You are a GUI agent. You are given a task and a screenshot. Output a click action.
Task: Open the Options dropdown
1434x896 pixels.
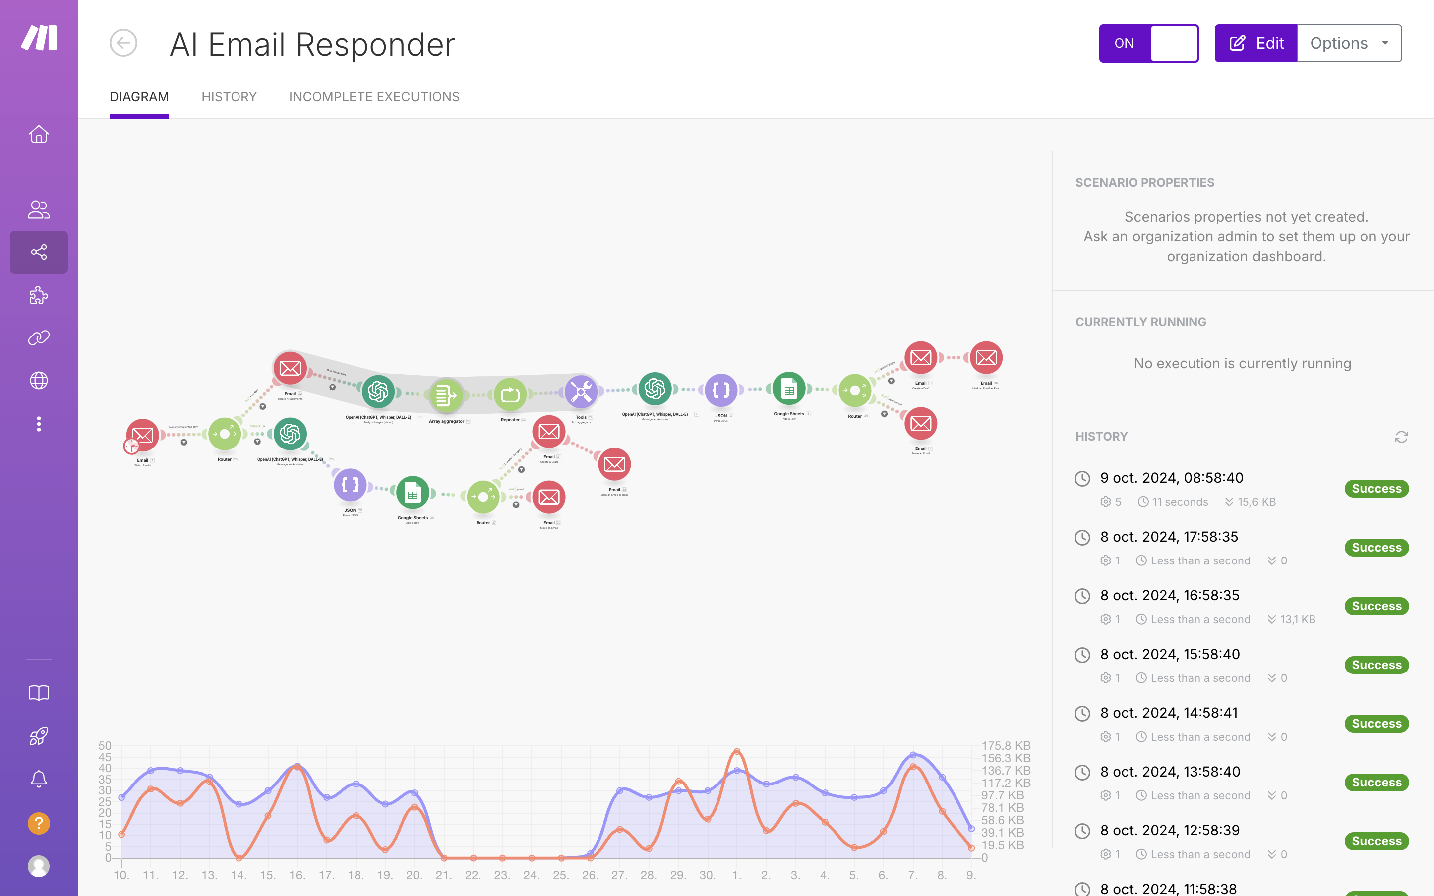[1349, 43]
